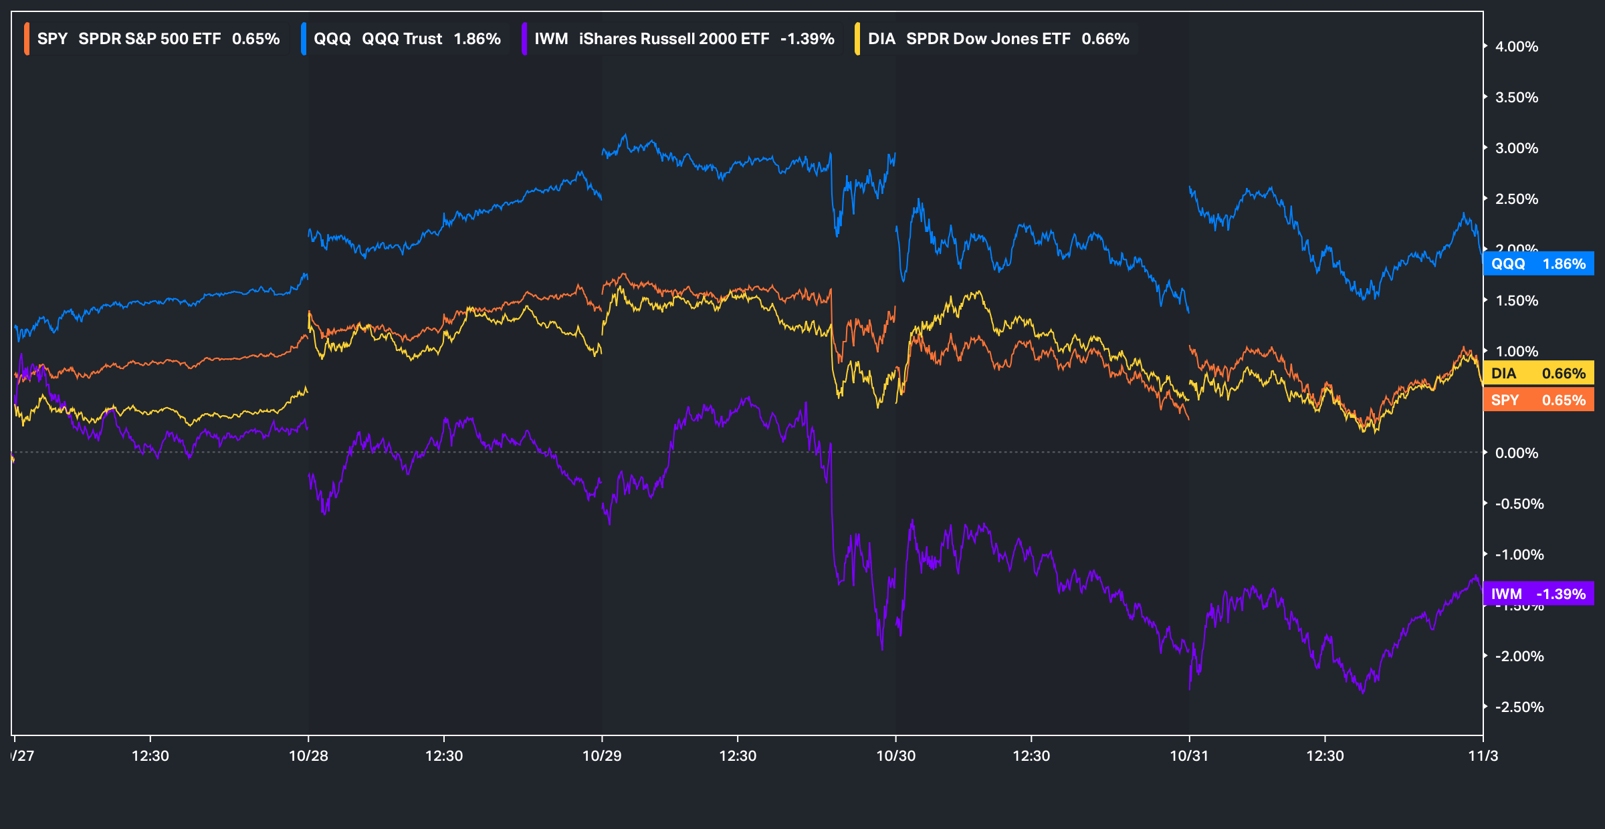Click the 10/28 date label on the time axis

coord(308,756)
